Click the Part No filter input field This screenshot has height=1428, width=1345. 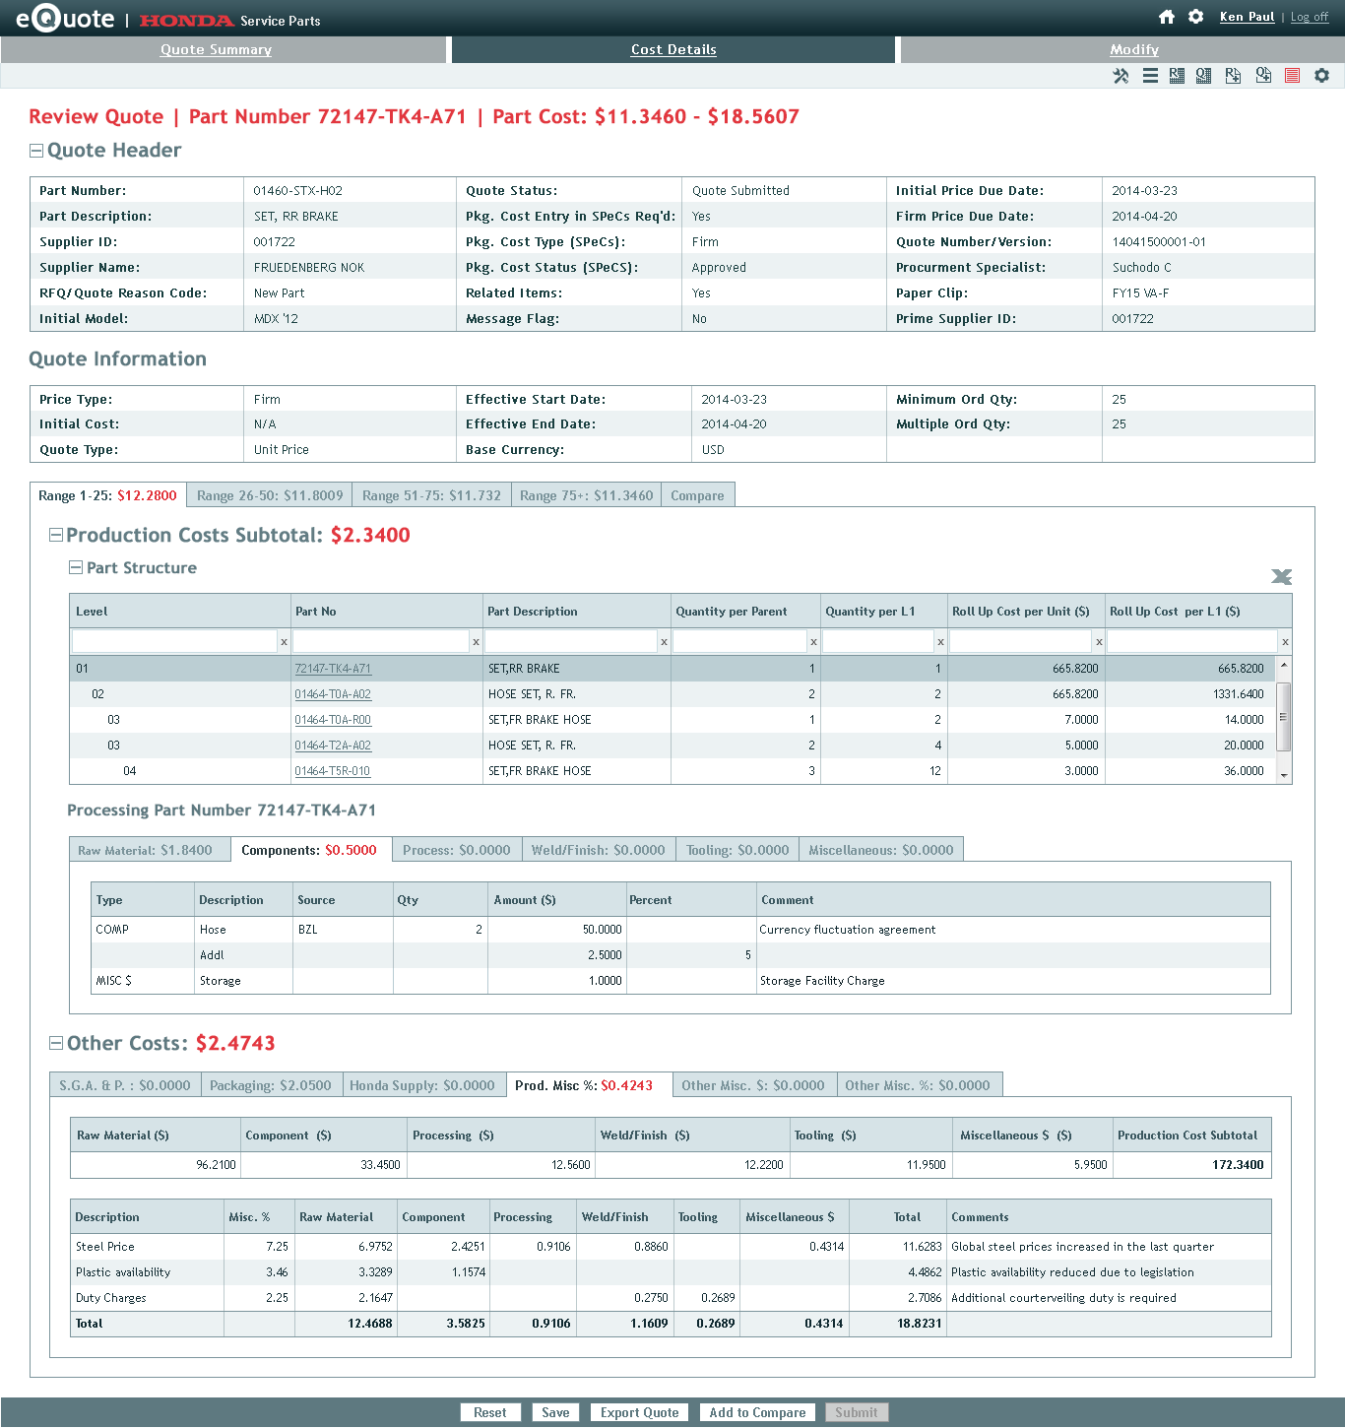point(380,641)
